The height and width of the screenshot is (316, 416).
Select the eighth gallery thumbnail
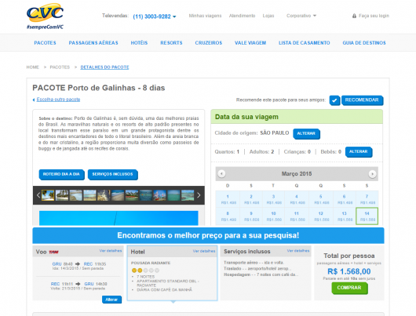(146, 195)
